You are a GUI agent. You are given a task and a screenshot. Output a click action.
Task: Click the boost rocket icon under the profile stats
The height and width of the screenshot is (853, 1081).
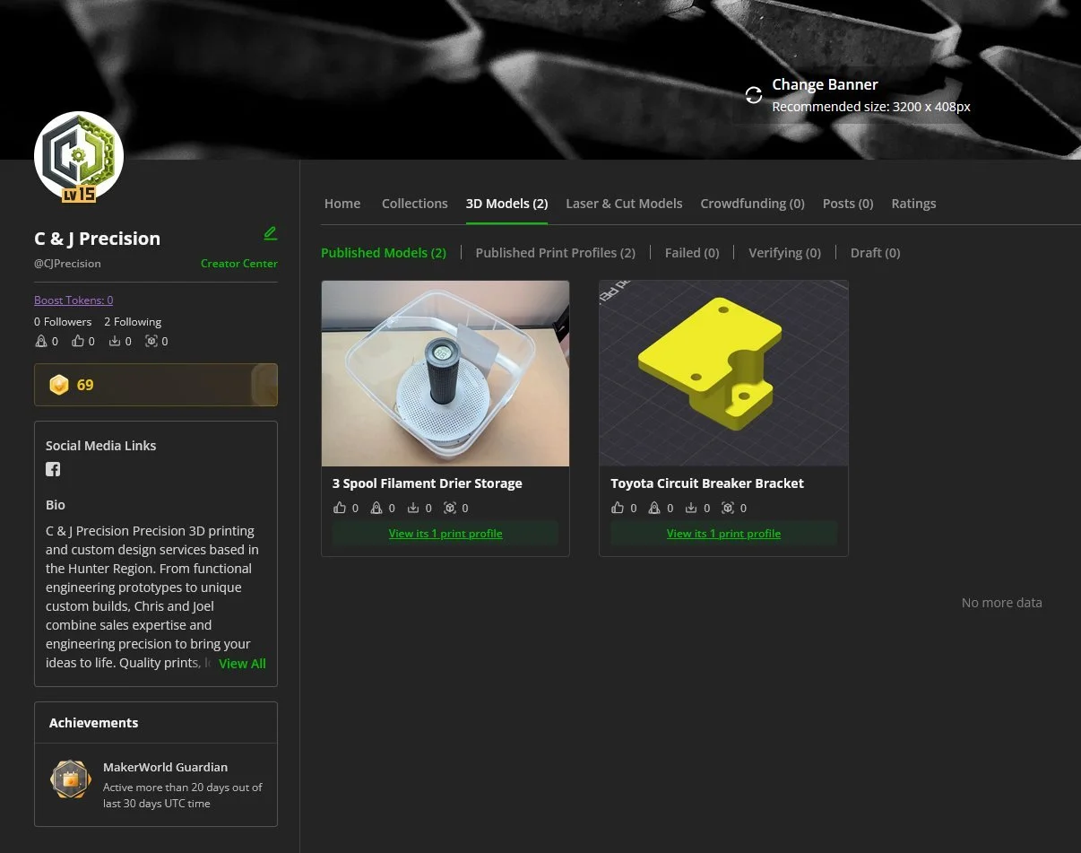[41, 341]
